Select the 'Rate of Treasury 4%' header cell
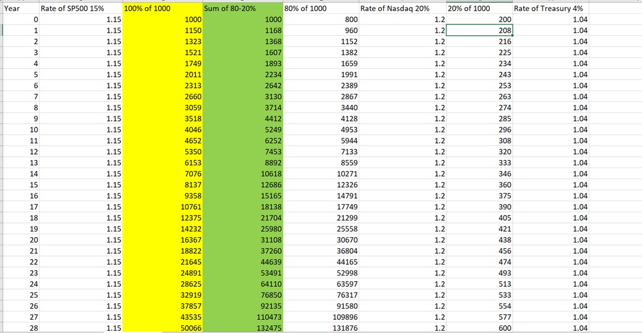642x333 pixels. tap(551, 9)
